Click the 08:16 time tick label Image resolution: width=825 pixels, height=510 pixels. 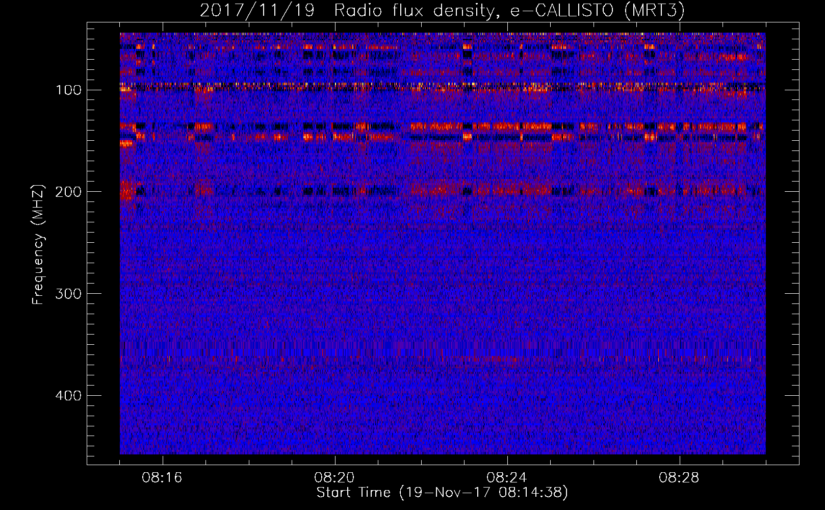click(x=162, y=478)
